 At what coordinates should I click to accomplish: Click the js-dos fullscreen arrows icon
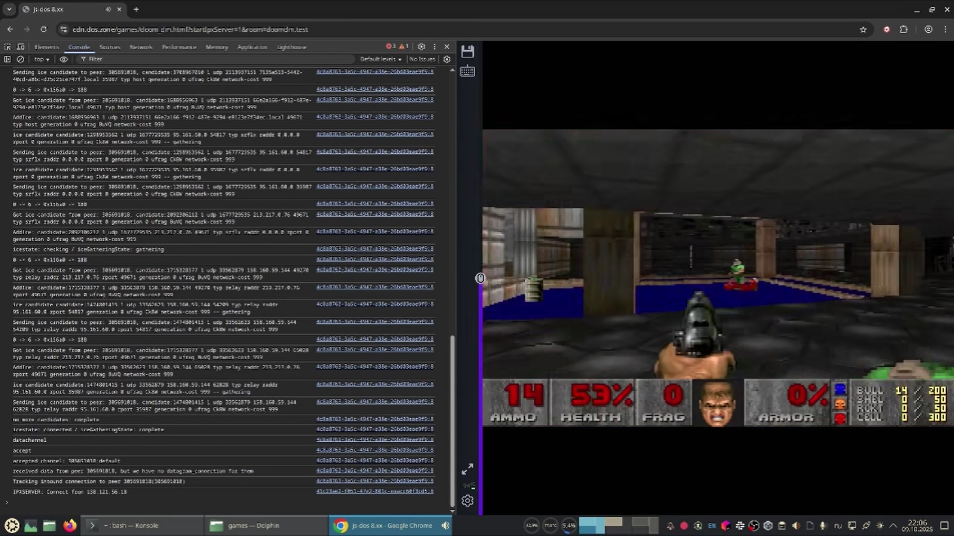467,469
